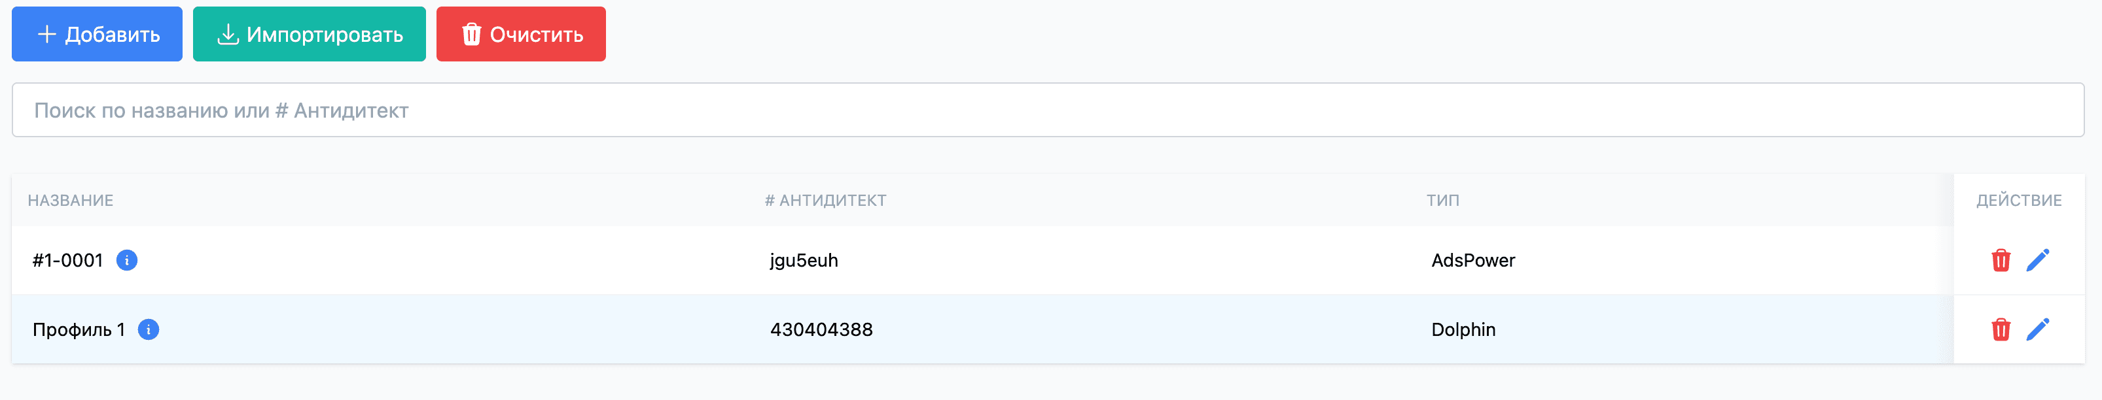This screenshot has height=400, width=2102.
Task: Click the antidetect value jgu5euh
Action: (x=803, y=261)
